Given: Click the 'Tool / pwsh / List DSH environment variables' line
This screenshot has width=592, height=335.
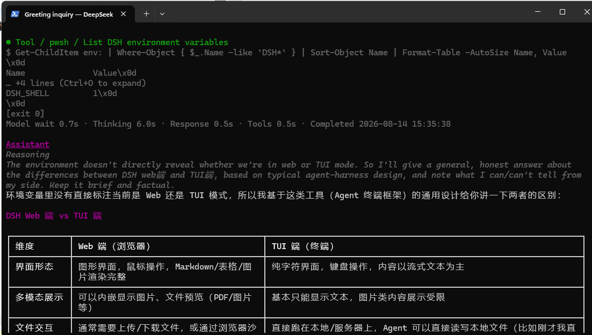Looking at the screenshot, I should pos(121,42).
